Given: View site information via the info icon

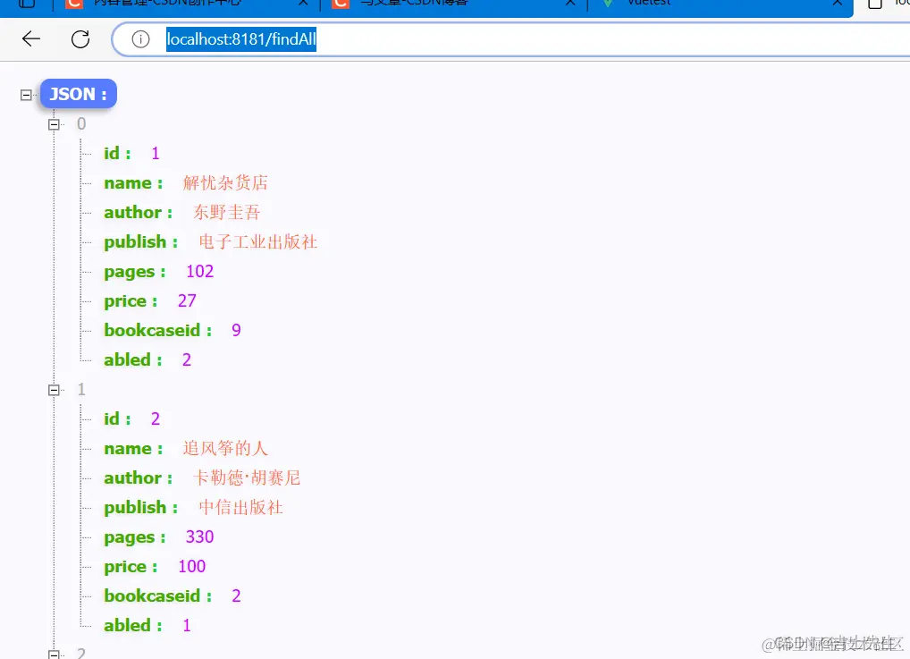Looking at the screenshot, I should (140, 39).
